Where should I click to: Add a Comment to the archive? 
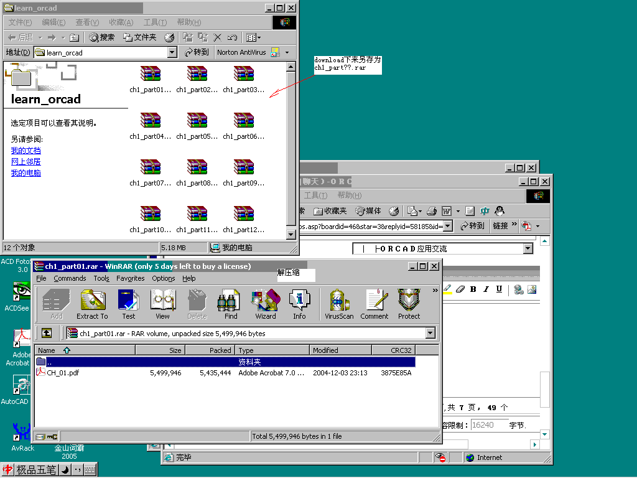click(374, 304)
